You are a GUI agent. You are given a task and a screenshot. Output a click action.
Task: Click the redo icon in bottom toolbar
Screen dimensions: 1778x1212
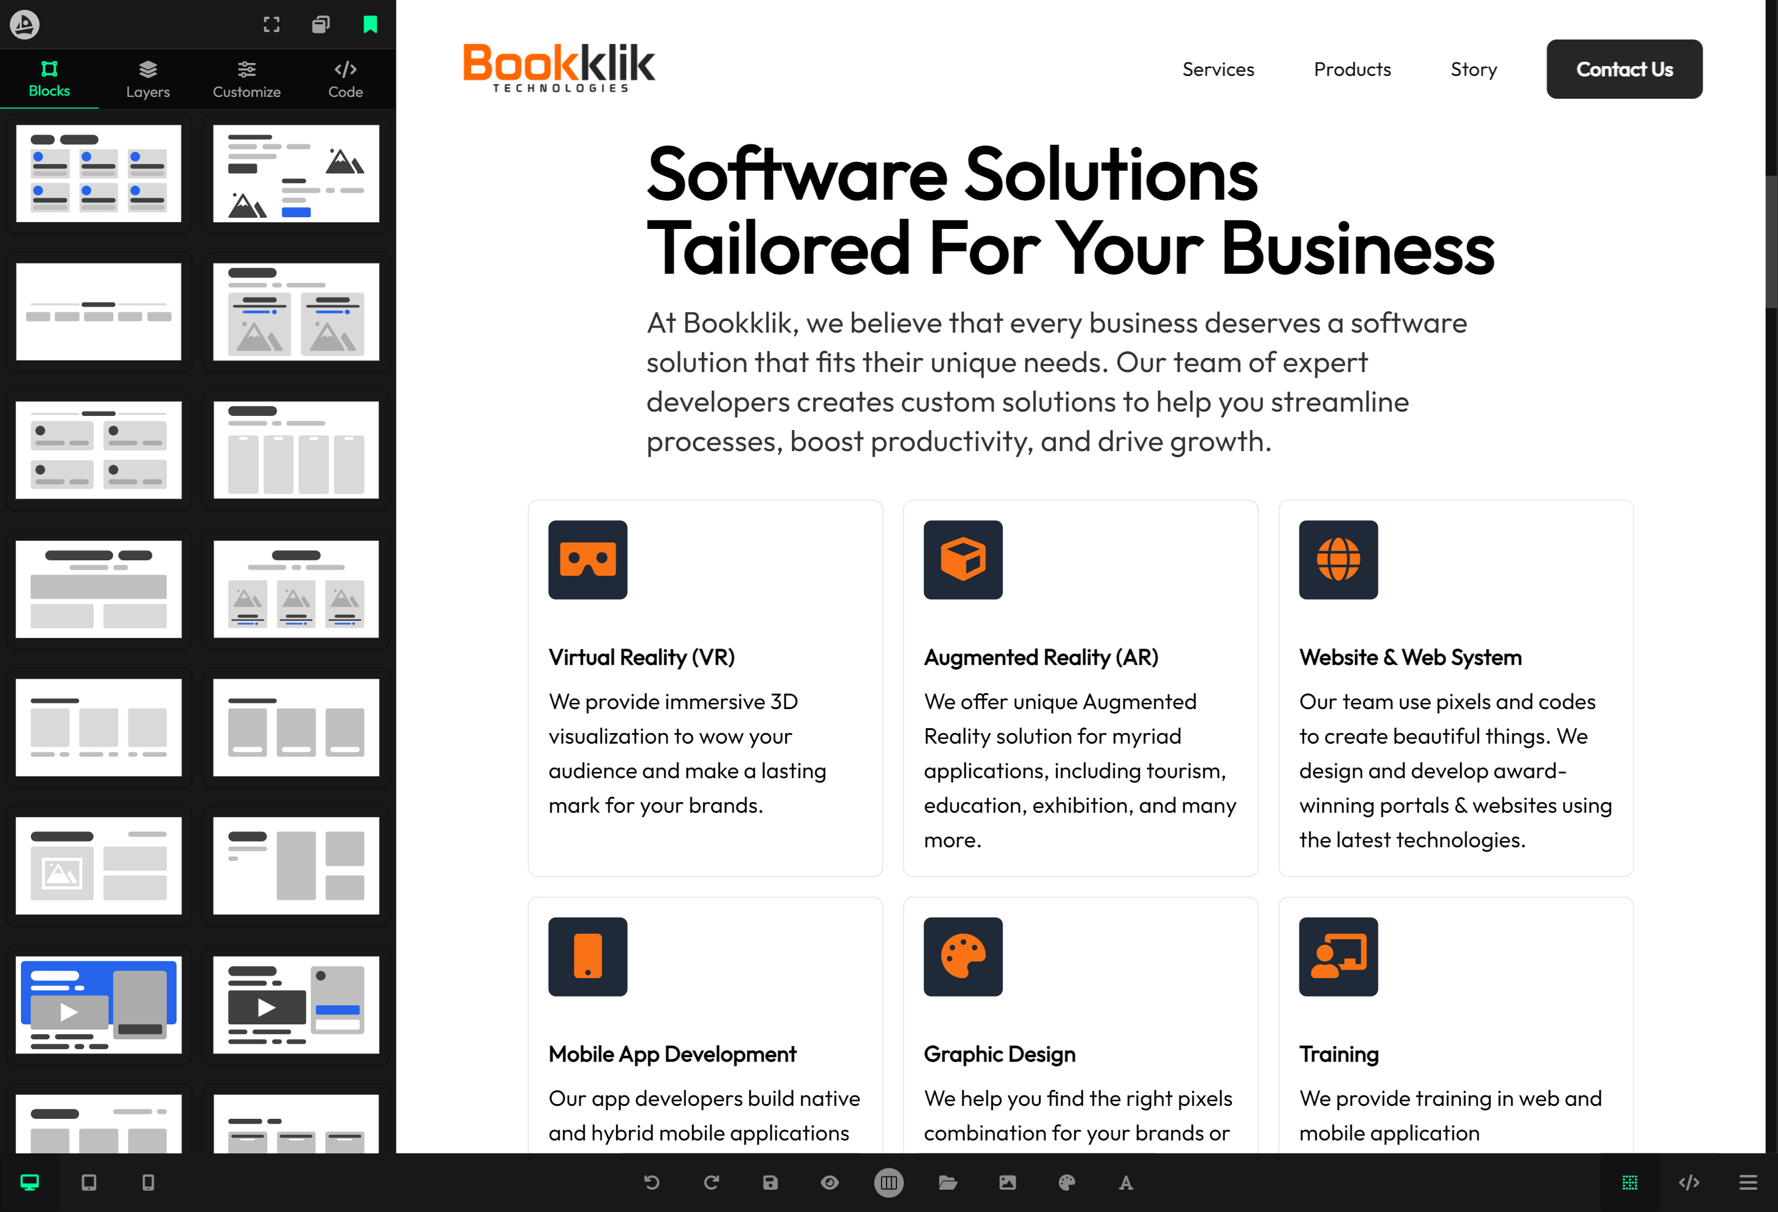711,1182
